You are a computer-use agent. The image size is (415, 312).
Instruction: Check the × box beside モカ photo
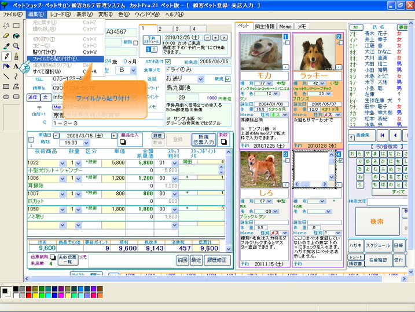(x=288, y=42)
